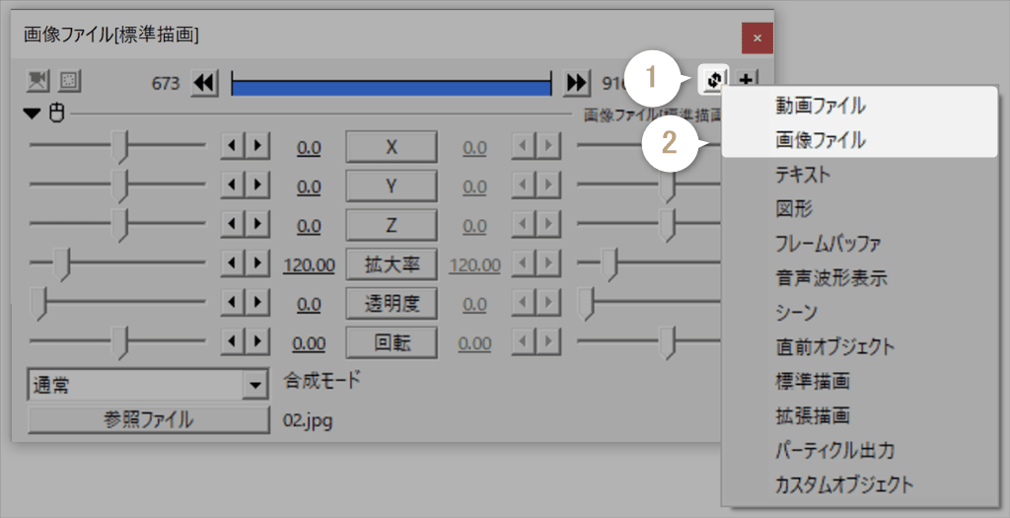The width and height of the screenshot is (1010, 518).
Task: Click the left 回転 value 0.00
Action: [309, 344]
